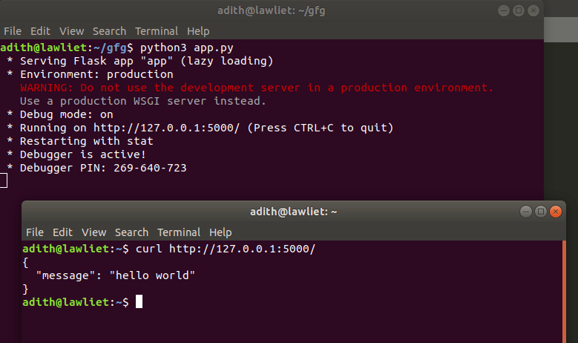Open Search menu in the curl terminal window
This screenshot has width=578, height=343.
[x=131, y=232]
